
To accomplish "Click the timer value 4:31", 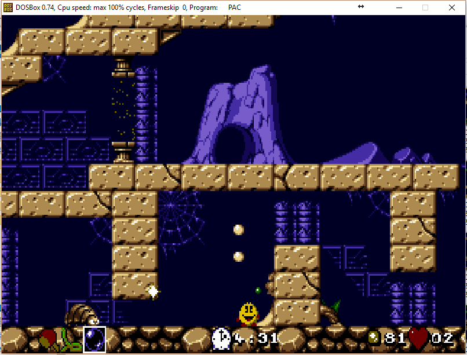I will click(x=256, y=339).
